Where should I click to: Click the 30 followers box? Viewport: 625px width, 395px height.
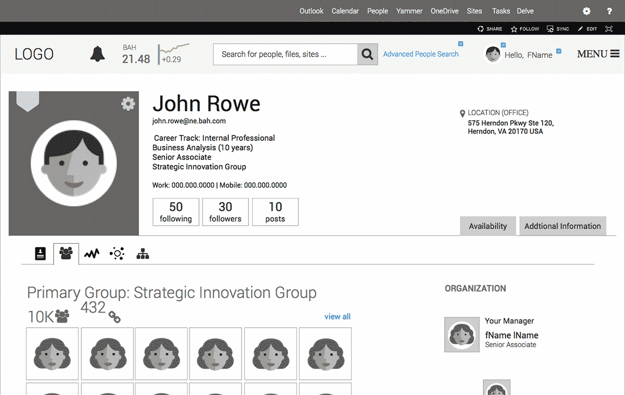pyautogui.click(x=225, y=212)
